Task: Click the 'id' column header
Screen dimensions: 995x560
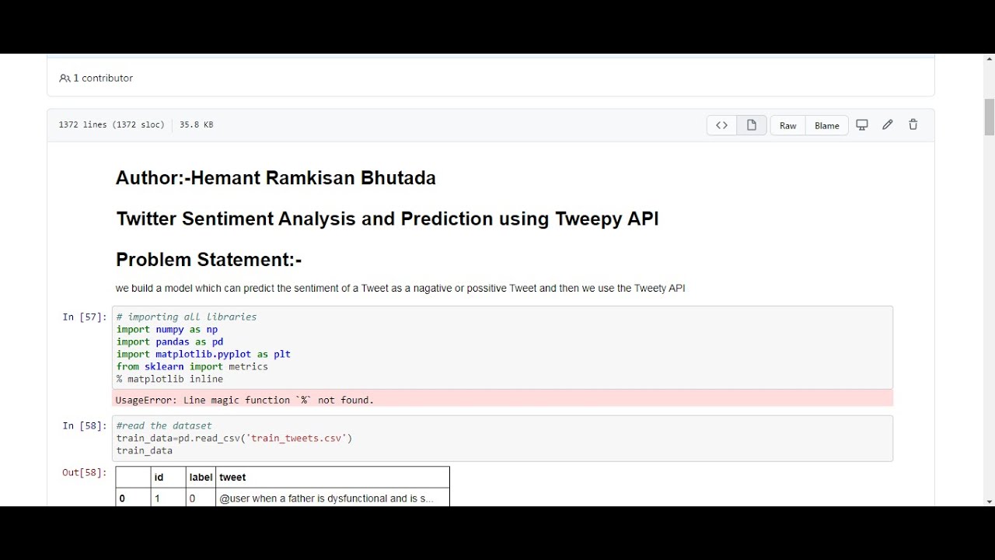Action: click(168, 477)
